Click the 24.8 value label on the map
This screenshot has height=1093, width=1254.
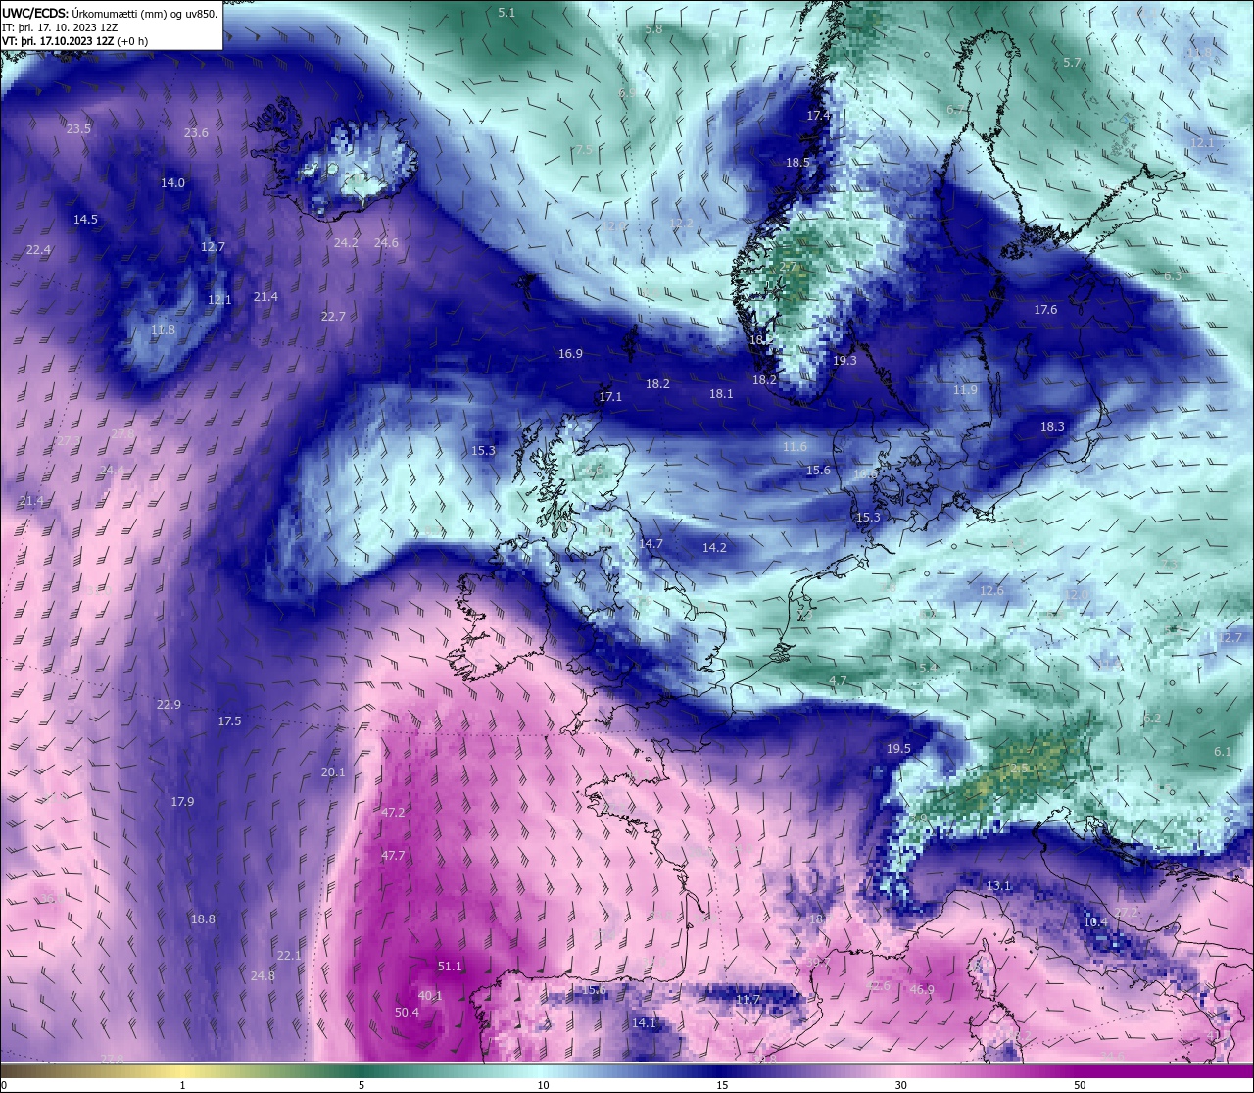click(x=263, y=975)
